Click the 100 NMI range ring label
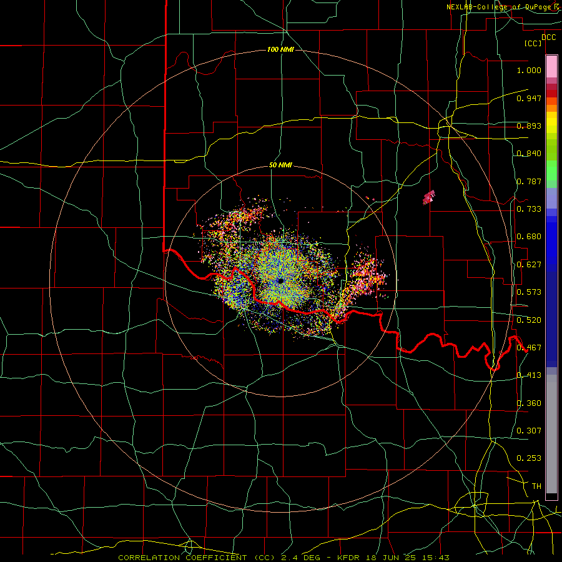The image size is (562, 562). pos(280,49)
